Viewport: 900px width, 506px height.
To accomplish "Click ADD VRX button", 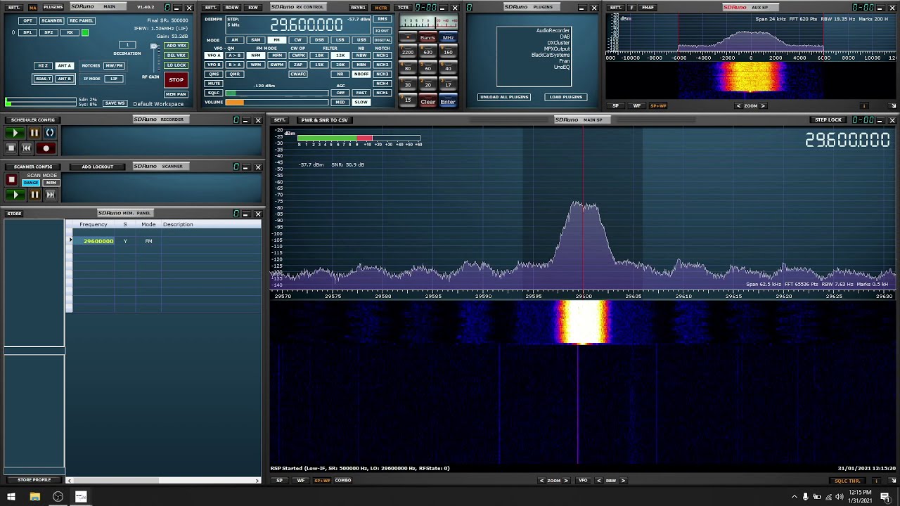I will (x=176, y=46).
